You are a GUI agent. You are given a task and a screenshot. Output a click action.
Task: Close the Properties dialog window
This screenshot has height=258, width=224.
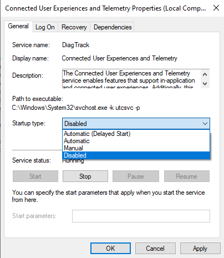pyautogui.click(x=216, y=8)
